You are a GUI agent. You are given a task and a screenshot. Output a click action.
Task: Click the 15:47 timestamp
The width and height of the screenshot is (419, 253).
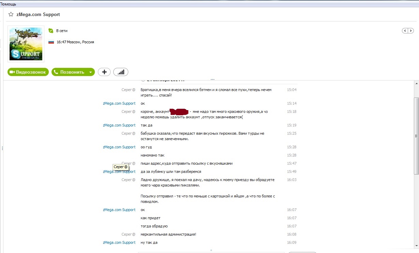[x=292, y=163]
